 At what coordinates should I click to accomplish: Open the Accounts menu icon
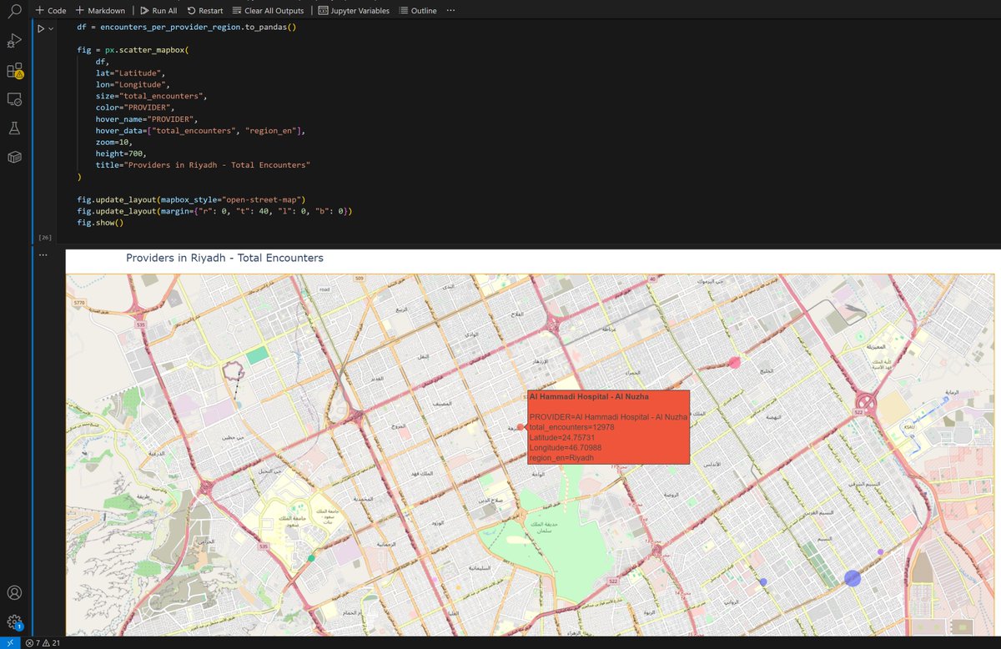(14, 593)
